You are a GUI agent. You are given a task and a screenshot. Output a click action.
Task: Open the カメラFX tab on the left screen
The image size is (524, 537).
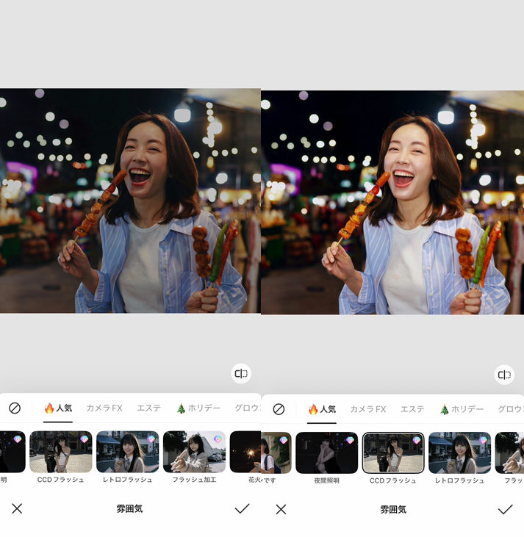[104, 408]
